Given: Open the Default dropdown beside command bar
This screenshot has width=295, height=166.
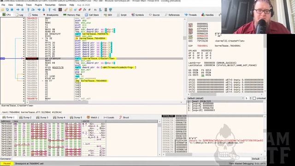Looking at the screenshot, I should pos(258,159).
